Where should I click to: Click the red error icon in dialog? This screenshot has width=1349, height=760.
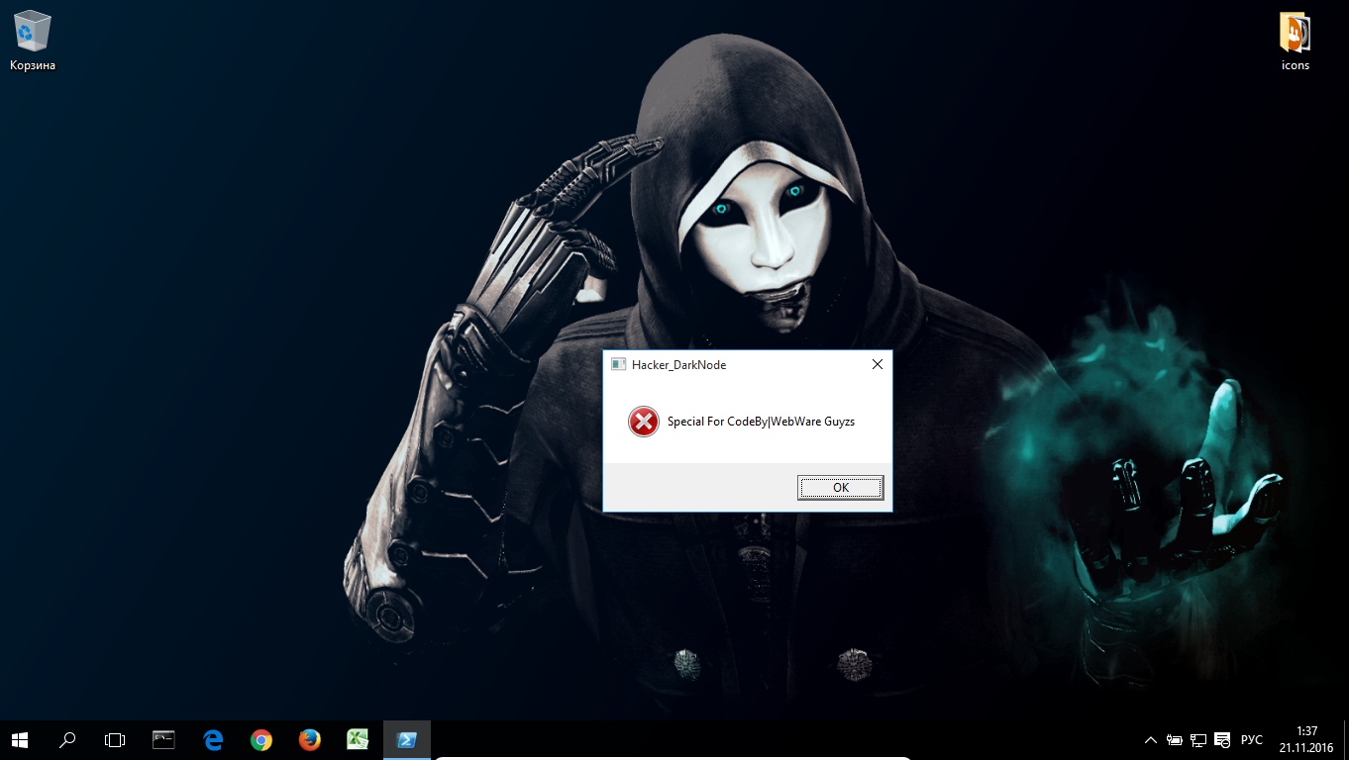(x=643, y=422)
